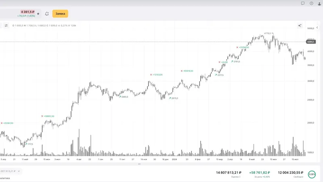The width and height of the screenshot is (323, 182).
Task: Open price alert bell icon
Action: click(x=47, y=14)
